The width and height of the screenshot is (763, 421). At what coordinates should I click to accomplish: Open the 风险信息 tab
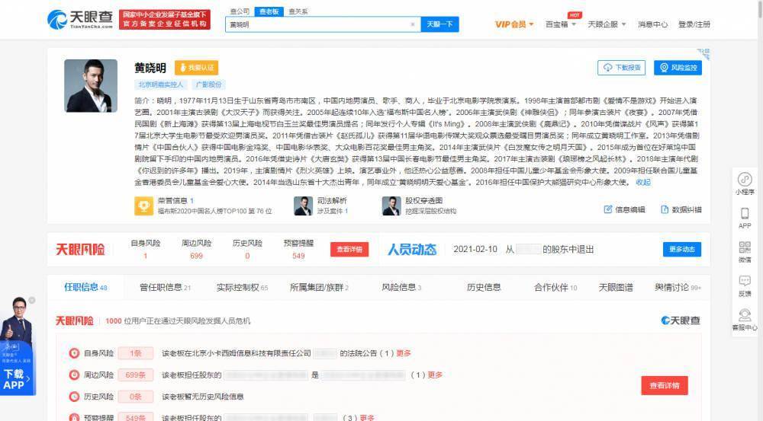[401, 288]
